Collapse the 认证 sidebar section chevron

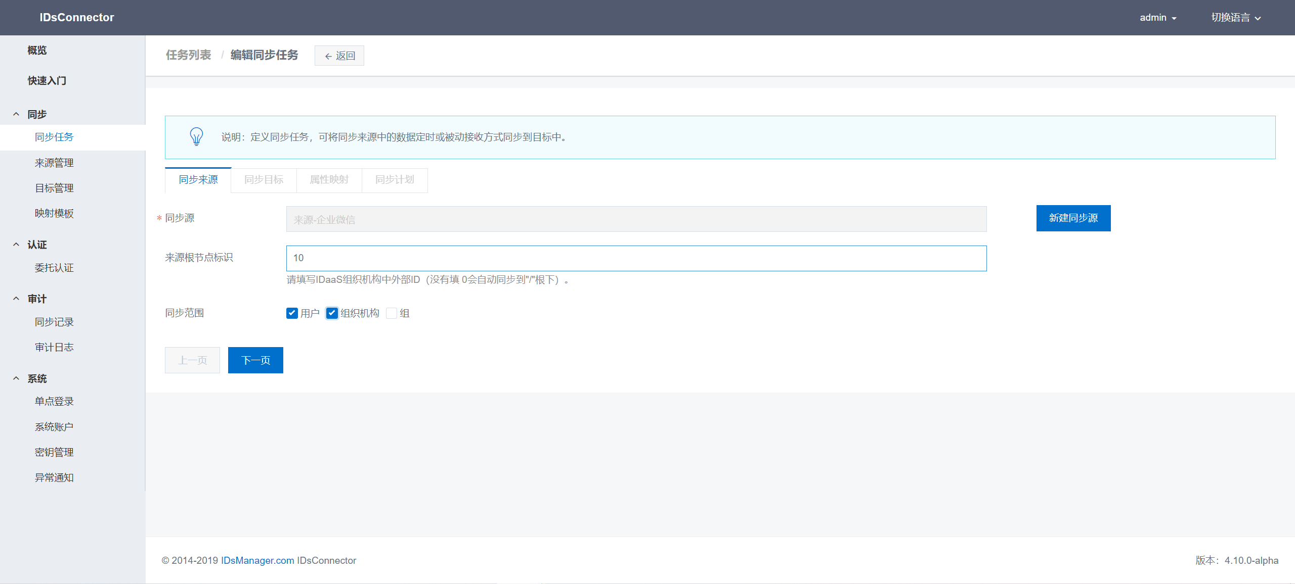click(16, 245)
